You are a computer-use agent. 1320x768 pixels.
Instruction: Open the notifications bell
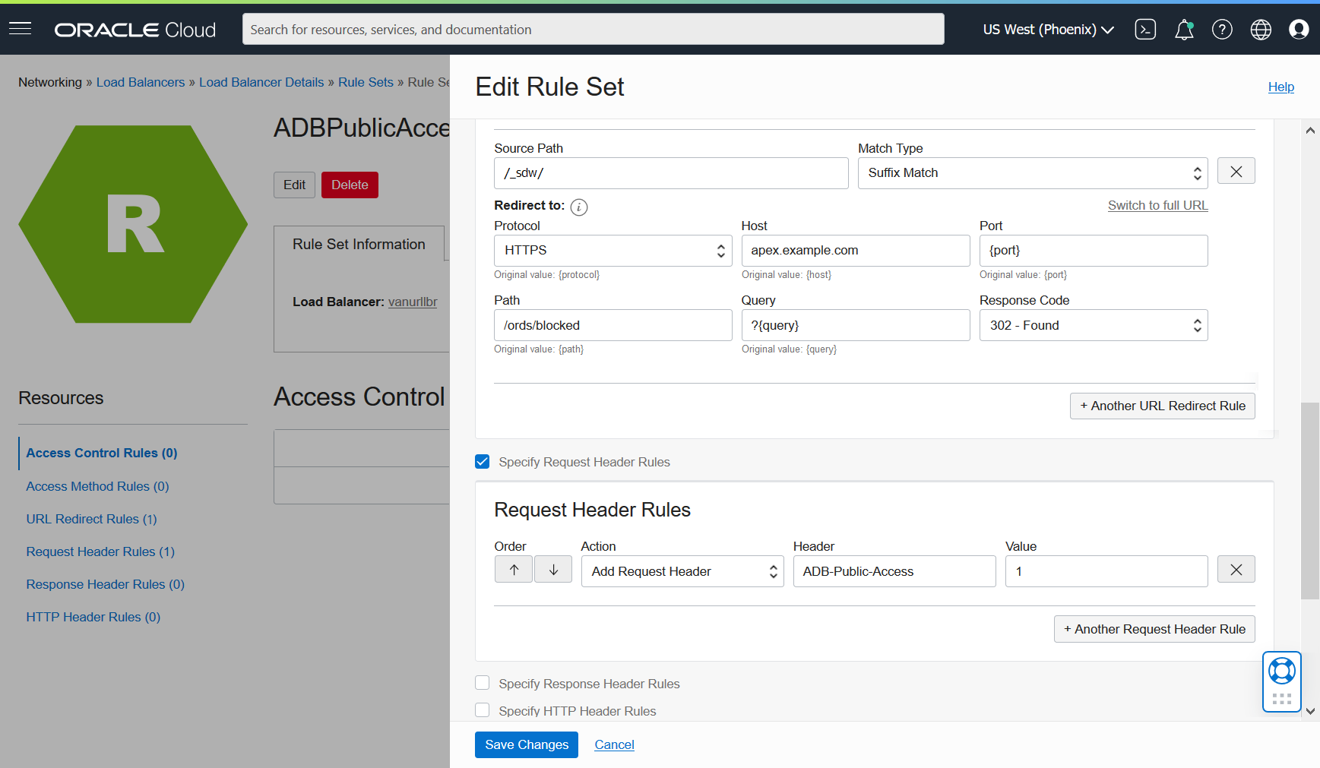(x=1183, y=29)
